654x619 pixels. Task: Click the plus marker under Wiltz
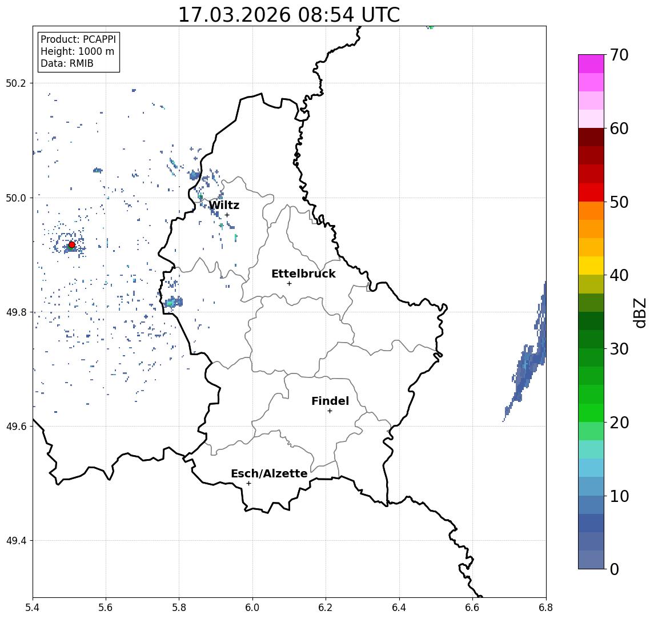tap(227, 215)
